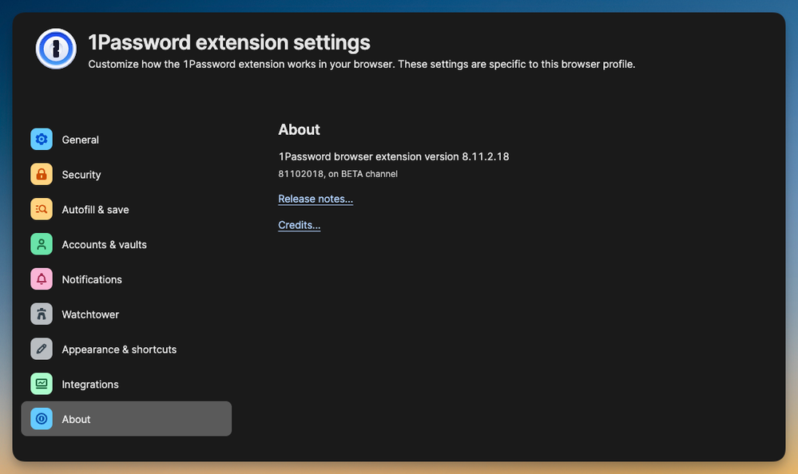Show the Notifications settings label
The width and height of the screenshot is (798, 474).
[x=92, y=279]
